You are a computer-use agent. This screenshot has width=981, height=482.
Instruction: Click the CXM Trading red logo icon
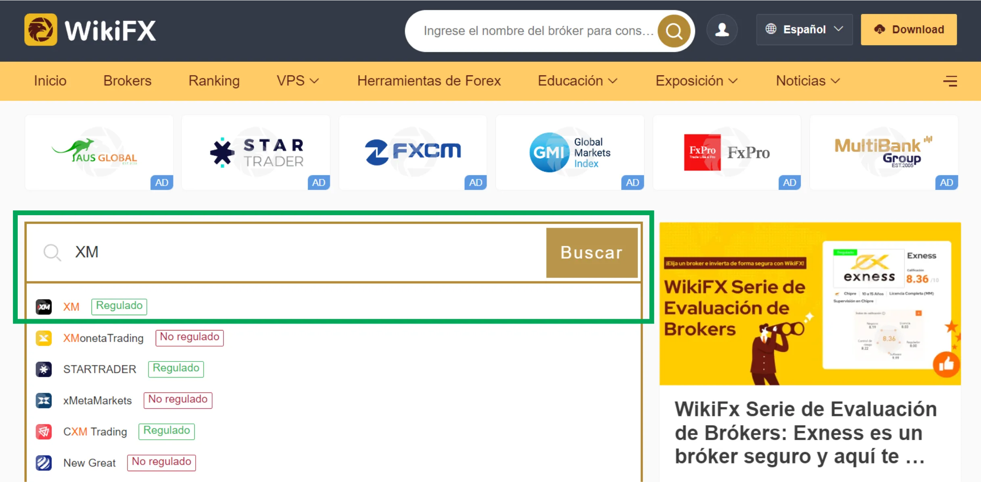[x=44, y=432]
